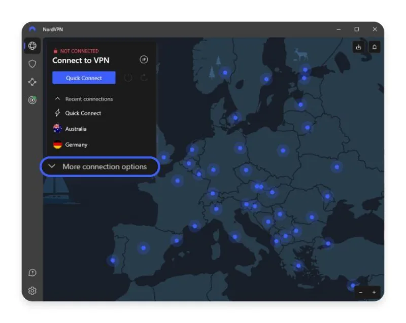The width and height of the screenshot is (406, 323).
Task: Open the VPN globe tab in sidebar
Action: [x=32, y=46]
